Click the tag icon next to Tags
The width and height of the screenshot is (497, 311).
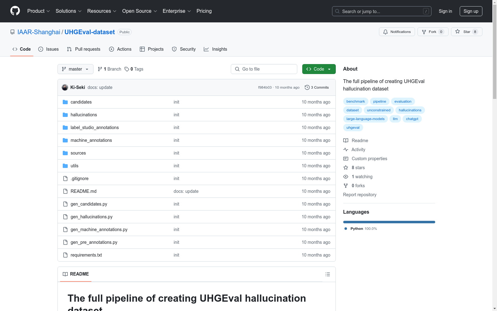pos(127,69)
